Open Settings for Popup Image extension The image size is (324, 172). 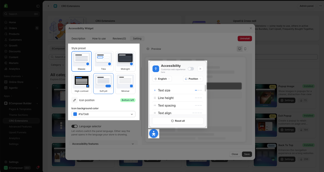pyautogui.click(x=287, y=100)
